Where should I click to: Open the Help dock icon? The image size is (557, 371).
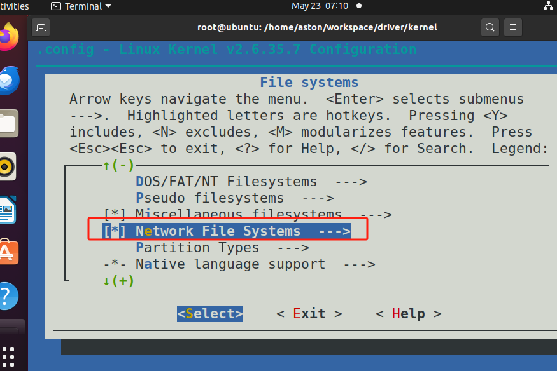tap(8, 296)
